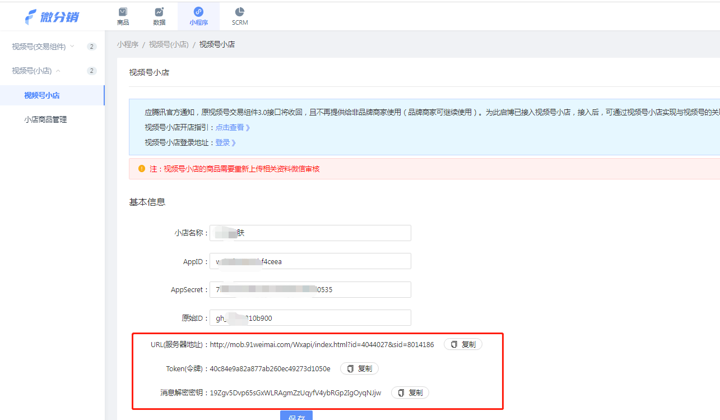Go to 小程序 breadcrumb
The image size is (720, 420).
coord(128,44)
